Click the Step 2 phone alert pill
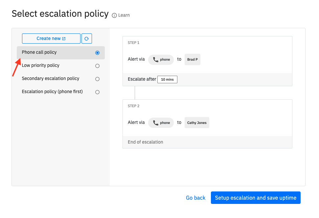This screenshot has height=218, width=319. pos(161,123)
